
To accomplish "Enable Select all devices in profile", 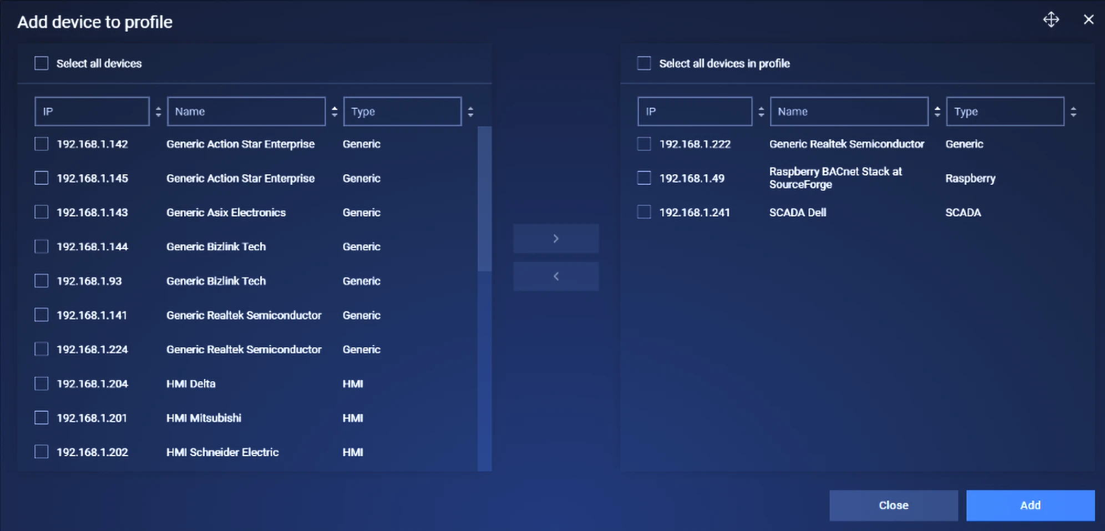I will pos(644,63).
